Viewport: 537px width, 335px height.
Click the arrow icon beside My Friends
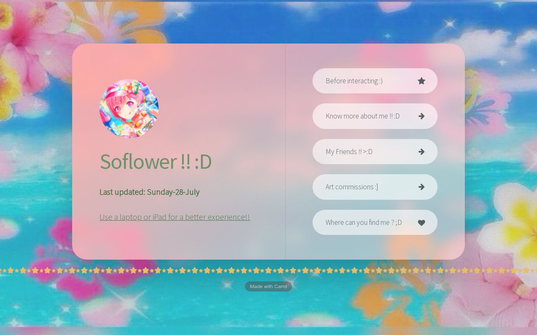422,152
